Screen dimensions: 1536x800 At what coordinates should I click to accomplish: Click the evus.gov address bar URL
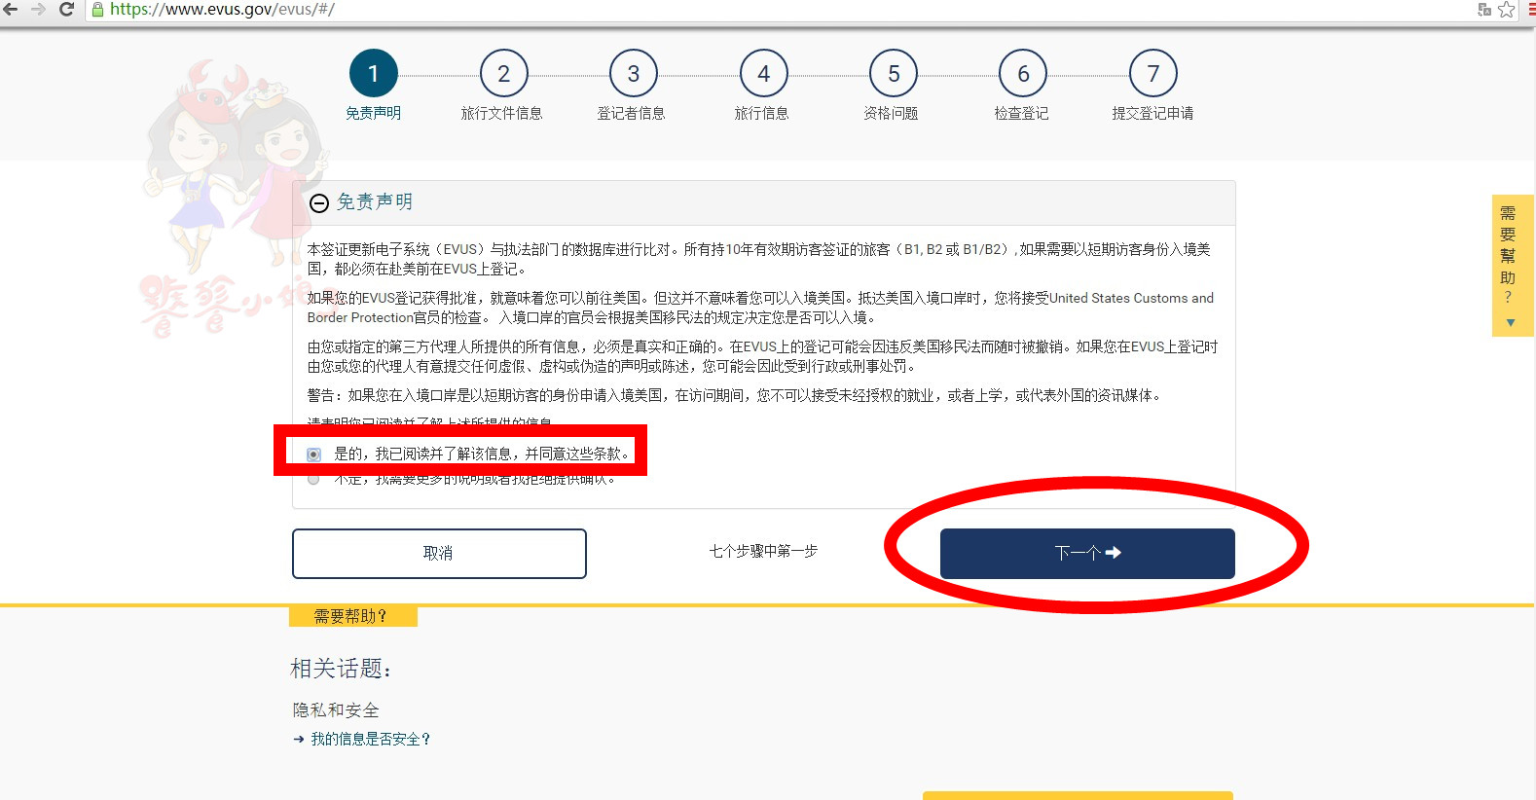[222, 9]
